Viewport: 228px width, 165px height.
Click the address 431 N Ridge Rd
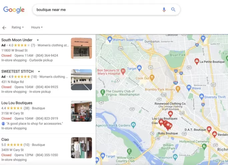pyautogui.click(x=13, y=82)
